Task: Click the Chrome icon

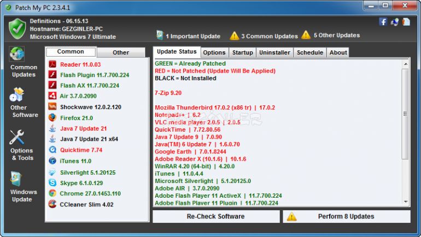Action: (x=52, y=193)
